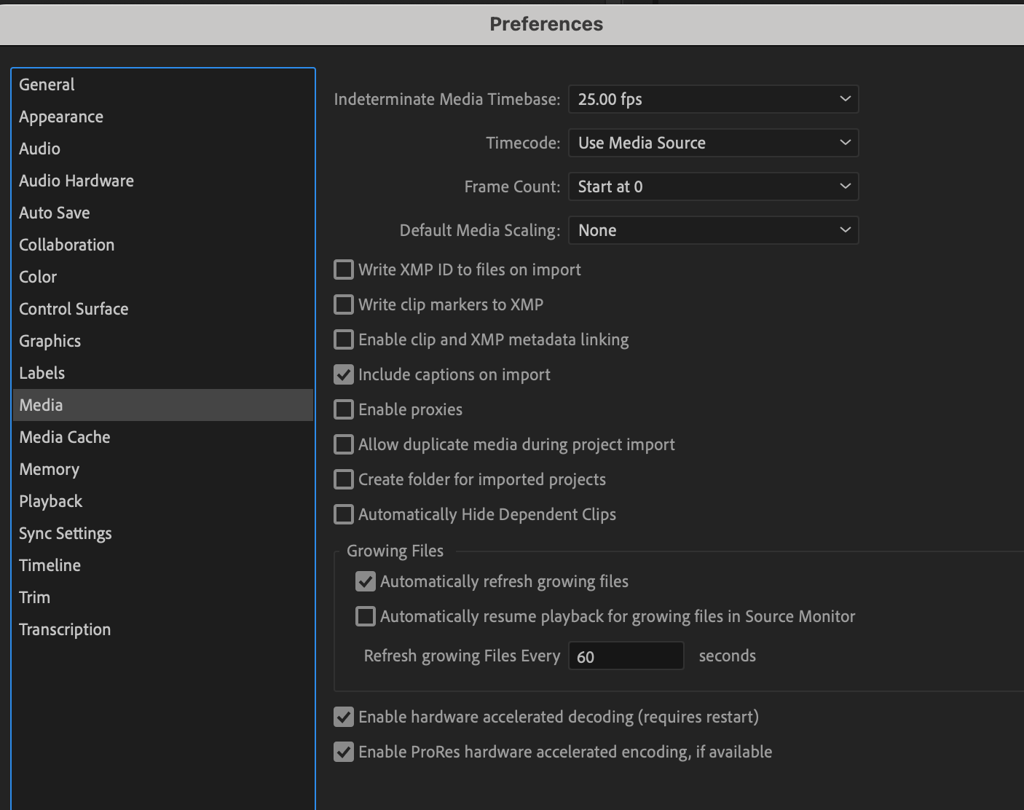The width and height of the screenshot is (1024, 810).
Task: Open the Indeterminate Media Timebase dropdown
Action: (713, 99)
